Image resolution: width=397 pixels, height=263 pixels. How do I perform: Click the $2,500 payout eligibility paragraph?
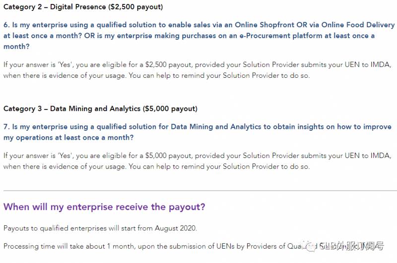point(198,70)
